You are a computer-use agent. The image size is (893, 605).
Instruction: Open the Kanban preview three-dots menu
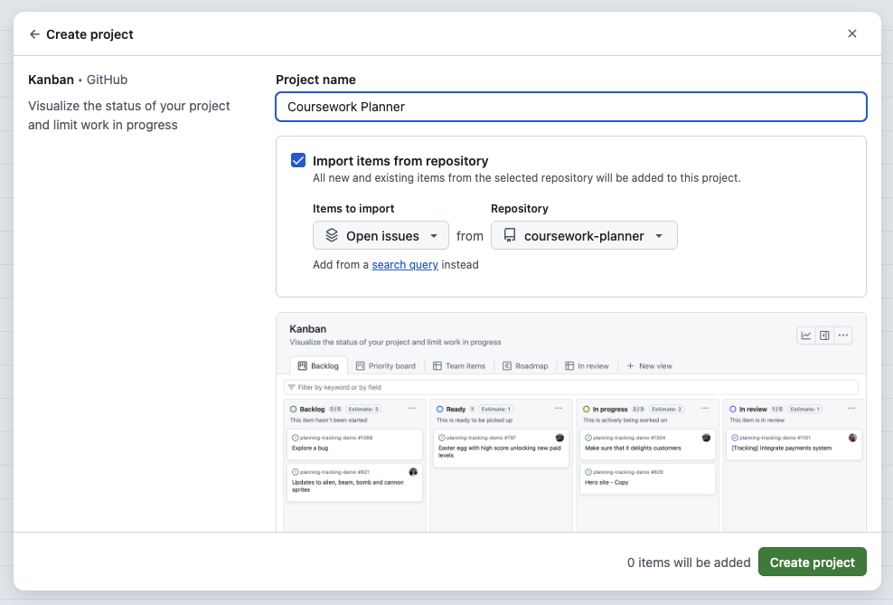pyautogui.click(x=843, y=335)
